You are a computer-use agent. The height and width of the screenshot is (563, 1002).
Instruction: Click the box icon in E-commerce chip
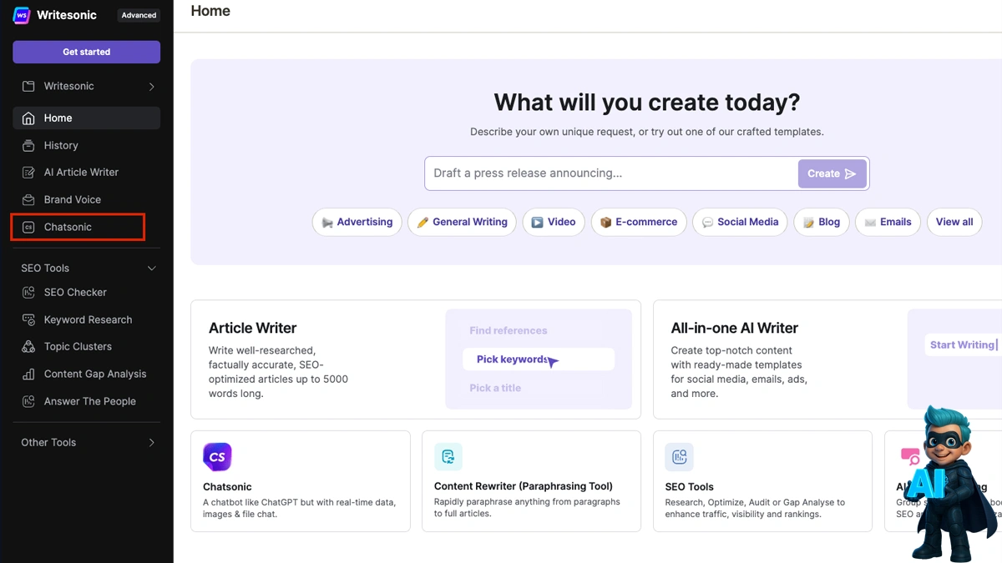tap(606, 223)
